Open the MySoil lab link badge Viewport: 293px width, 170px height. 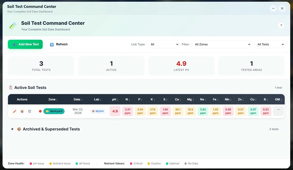(x=97, y=111)
